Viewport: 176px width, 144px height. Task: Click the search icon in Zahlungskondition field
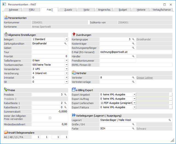click(65, 43)
